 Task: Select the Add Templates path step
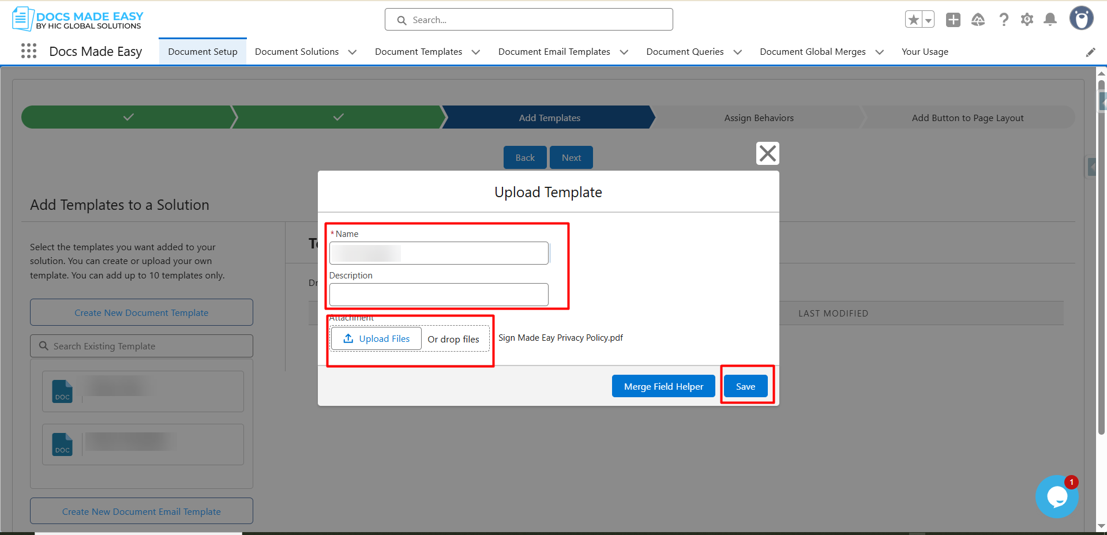549,118
